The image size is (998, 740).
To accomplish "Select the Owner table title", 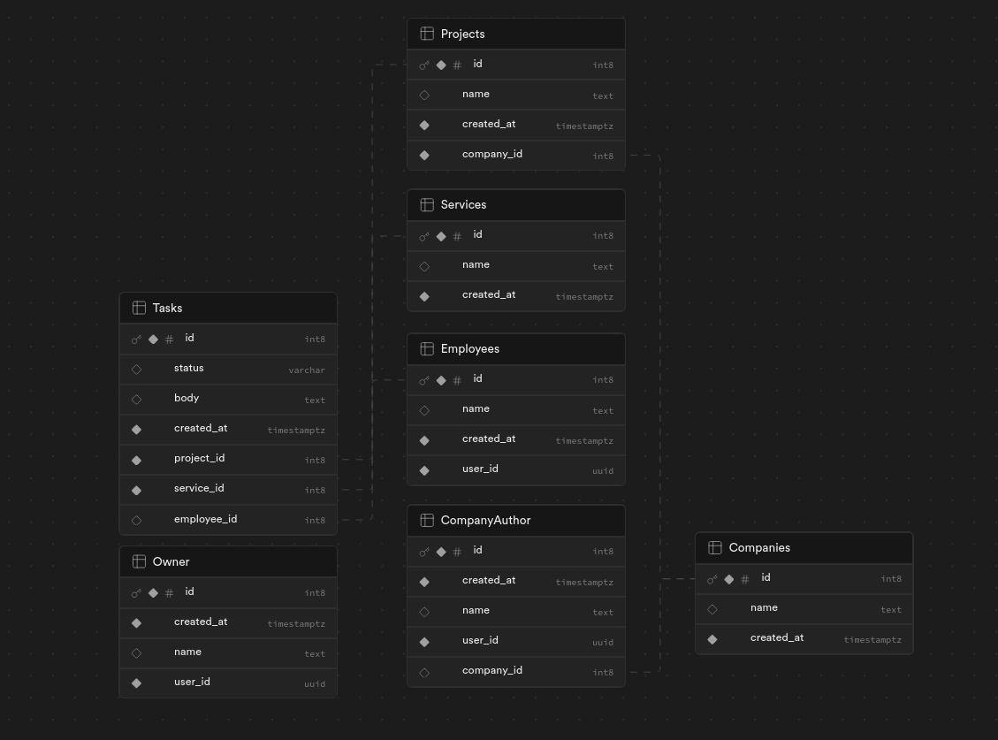I will [x=171, y=561].
